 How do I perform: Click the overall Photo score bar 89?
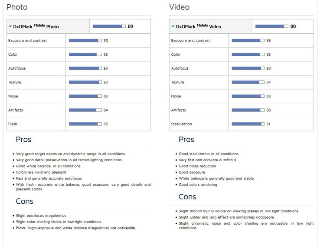(109, 26)
